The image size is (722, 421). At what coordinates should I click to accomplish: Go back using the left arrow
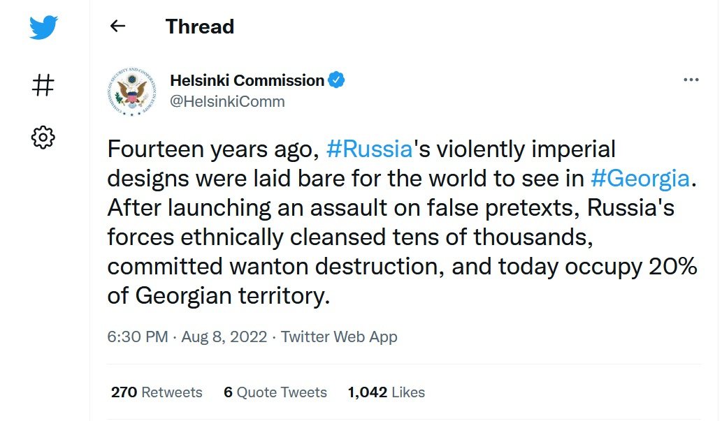click(118, 27)
